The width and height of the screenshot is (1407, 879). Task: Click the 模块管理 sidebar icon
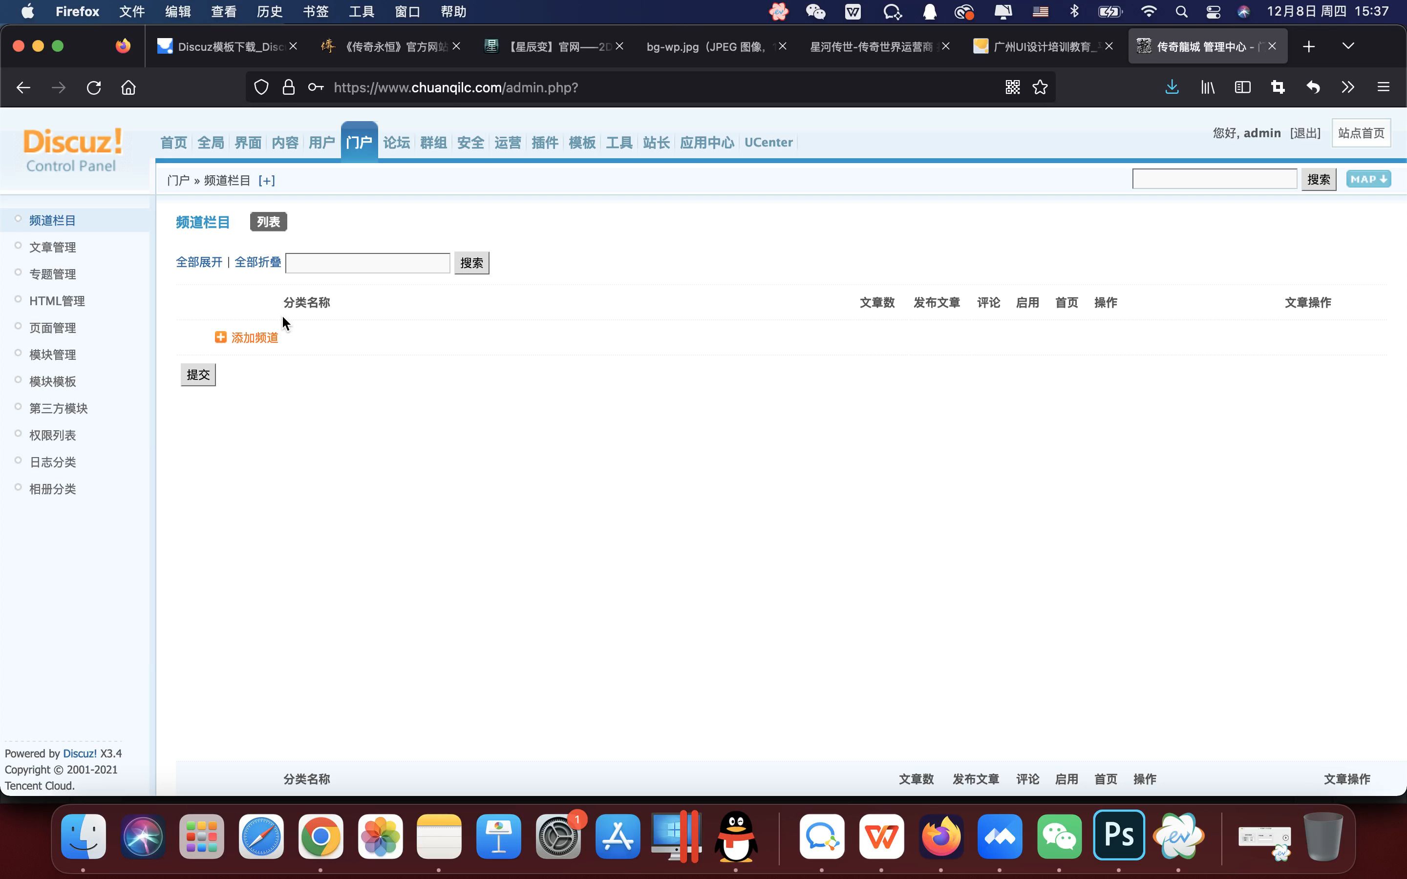[53, 354]
